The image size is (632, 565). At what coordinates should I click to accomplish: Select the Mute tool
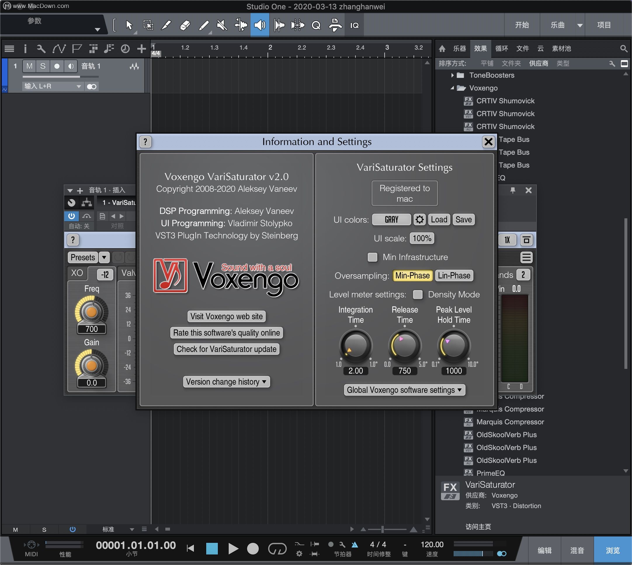[x=222, y=25]
